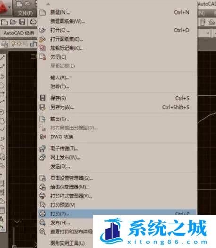Click the File (文件) menu bar item
The width and height of the screenshot is (216, 248).
[x=25, y=13]
